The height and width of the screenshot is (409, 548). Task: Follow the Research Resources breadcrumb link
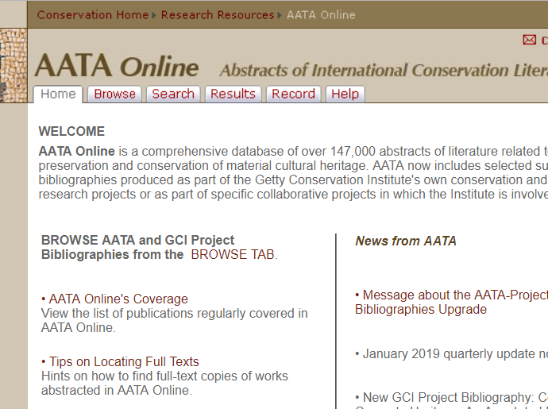coord(218,15)
